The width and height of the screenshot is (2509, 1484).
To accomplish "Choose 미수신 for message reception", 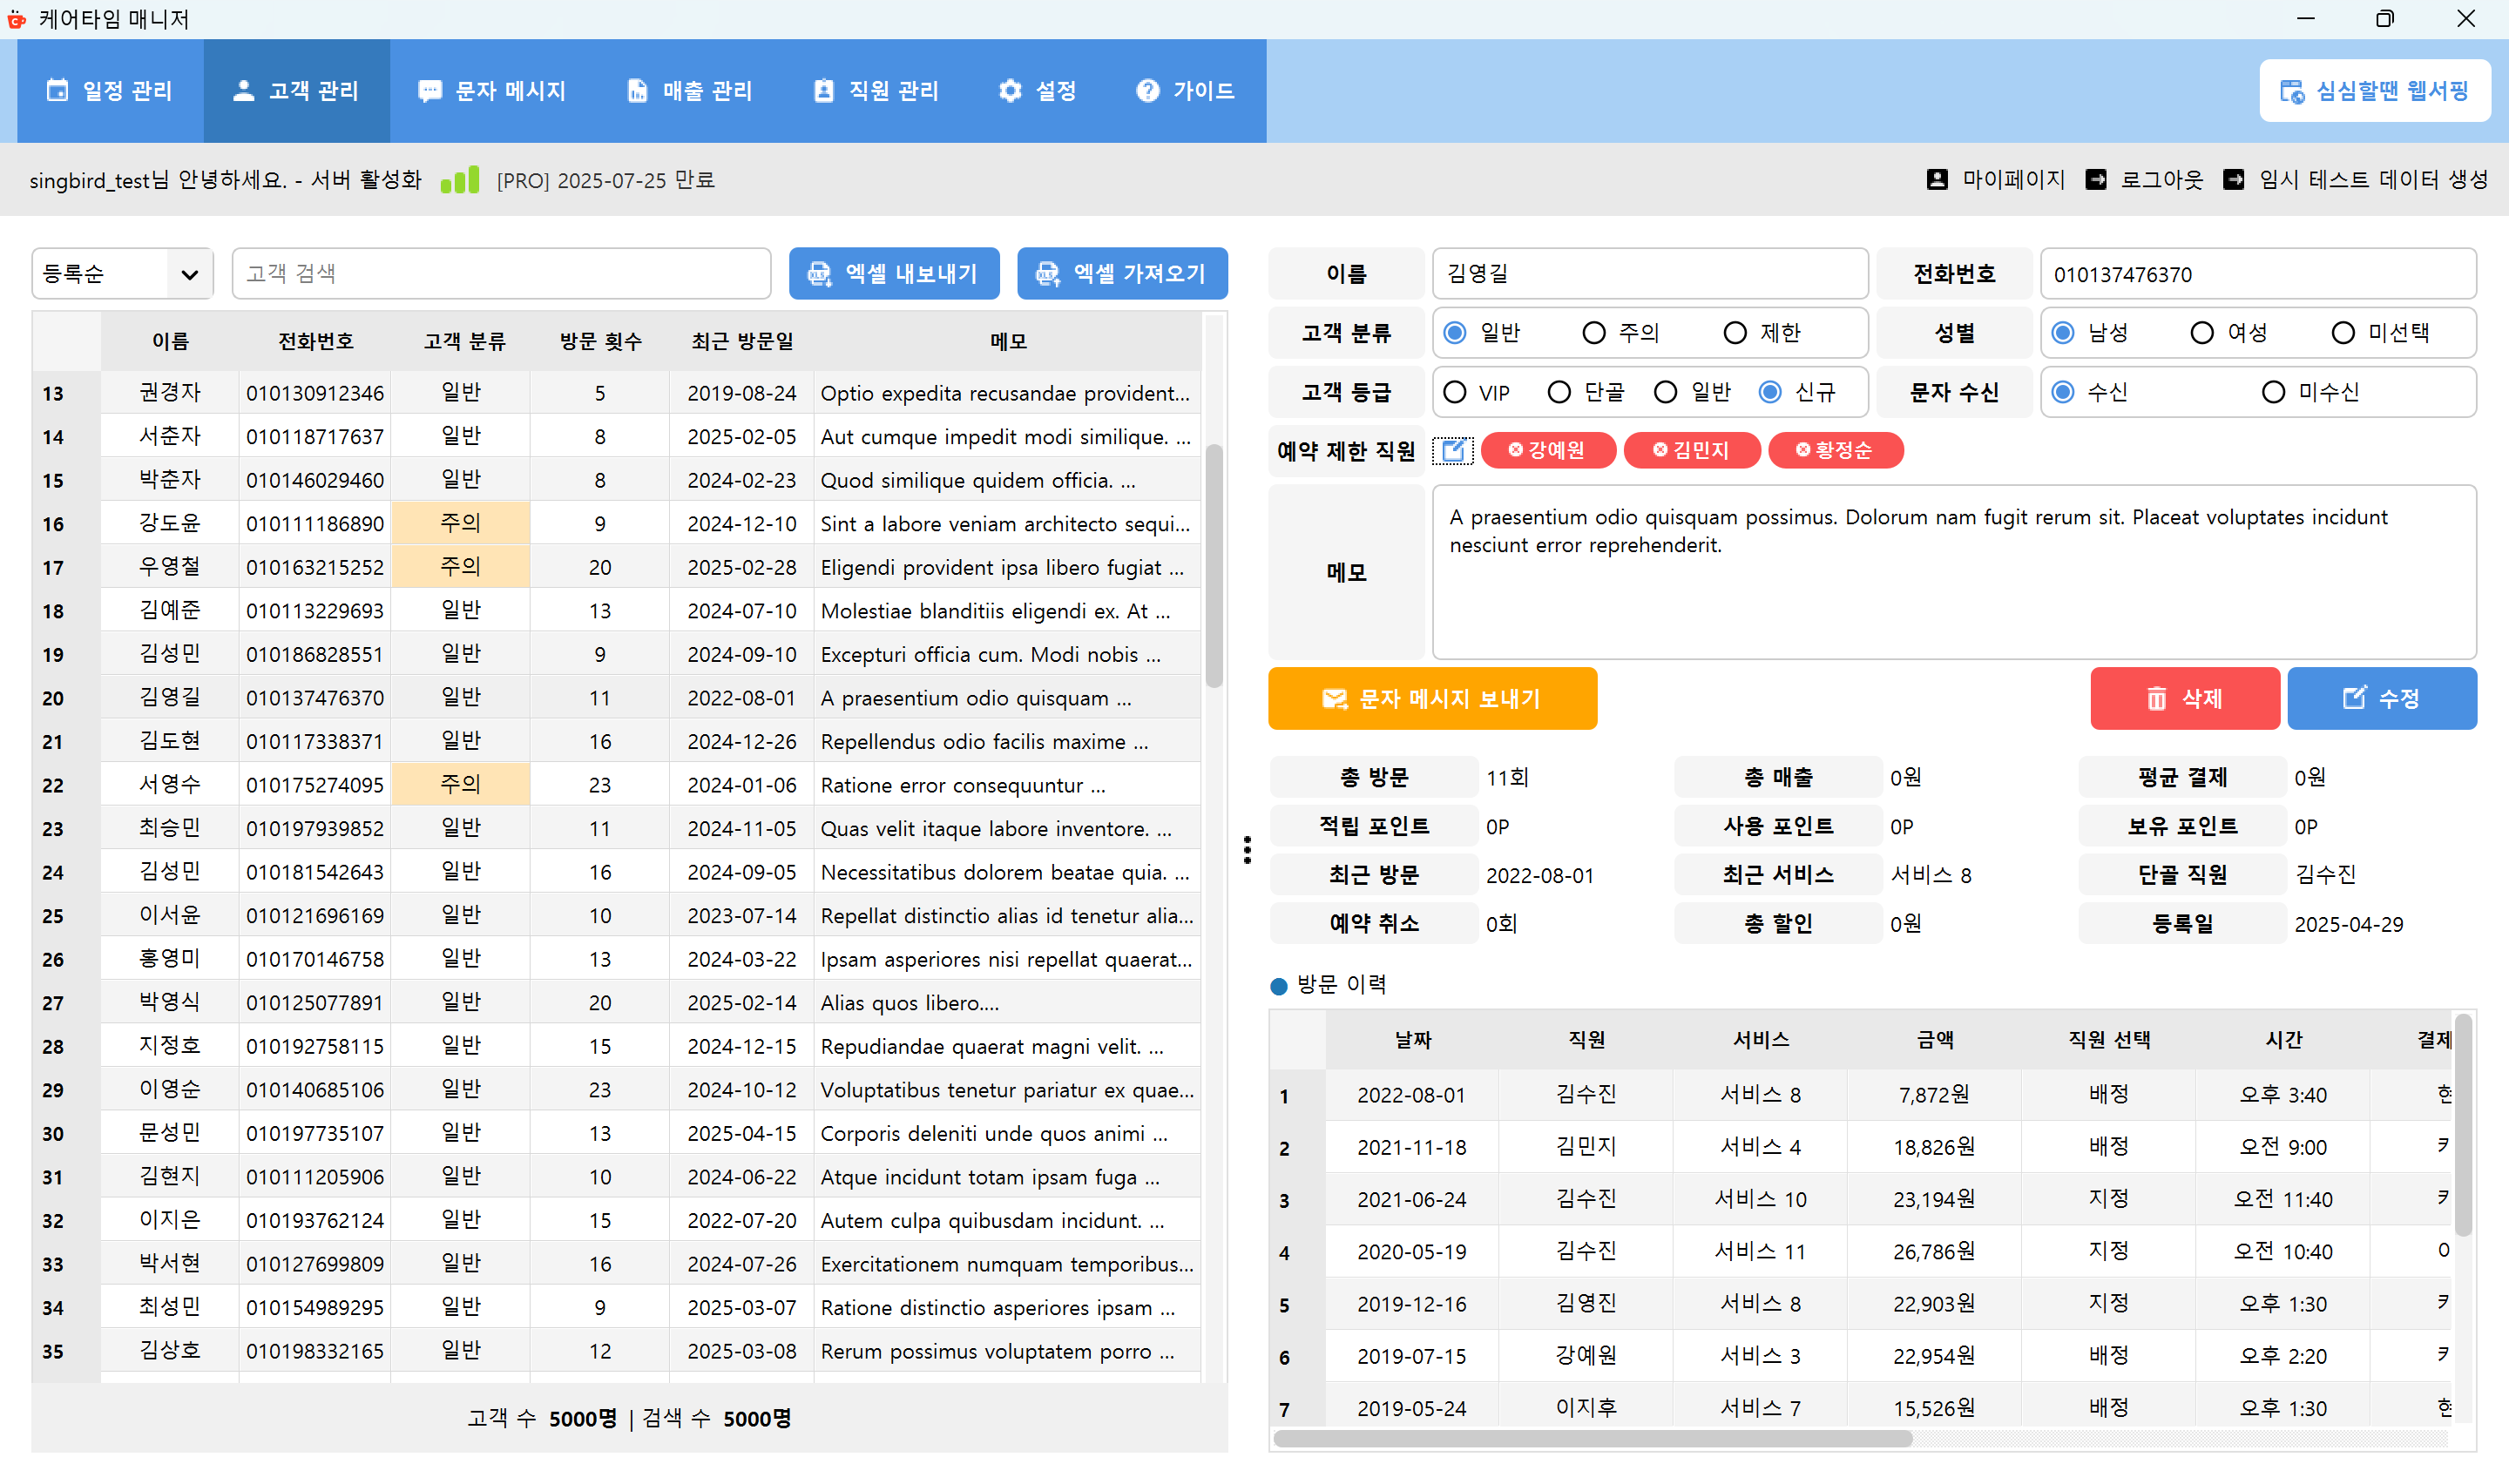I will pos(2273,393).
